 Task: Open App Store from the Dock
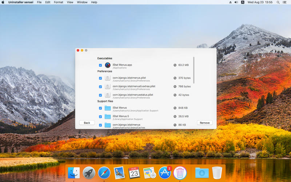165,173
